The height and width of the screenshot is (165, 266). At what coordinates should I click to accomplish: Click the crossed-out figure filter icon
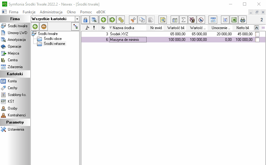192,20
